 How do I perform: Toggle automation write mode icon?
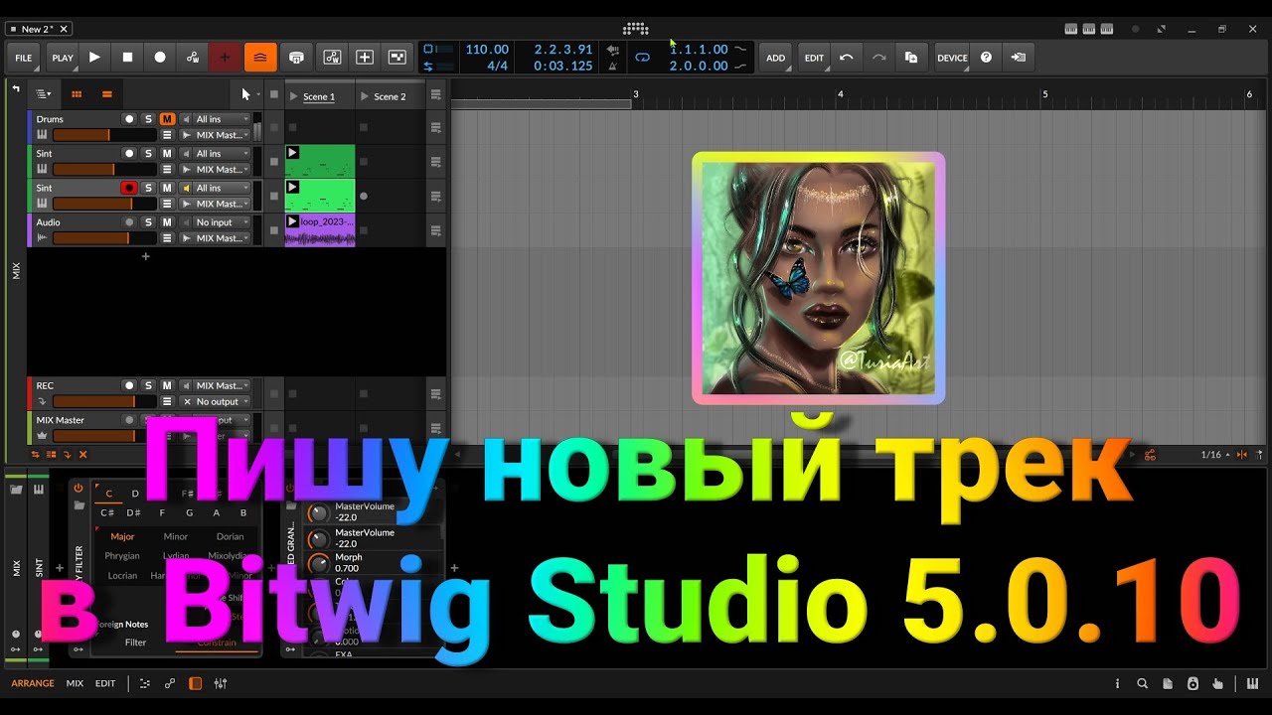193,58
